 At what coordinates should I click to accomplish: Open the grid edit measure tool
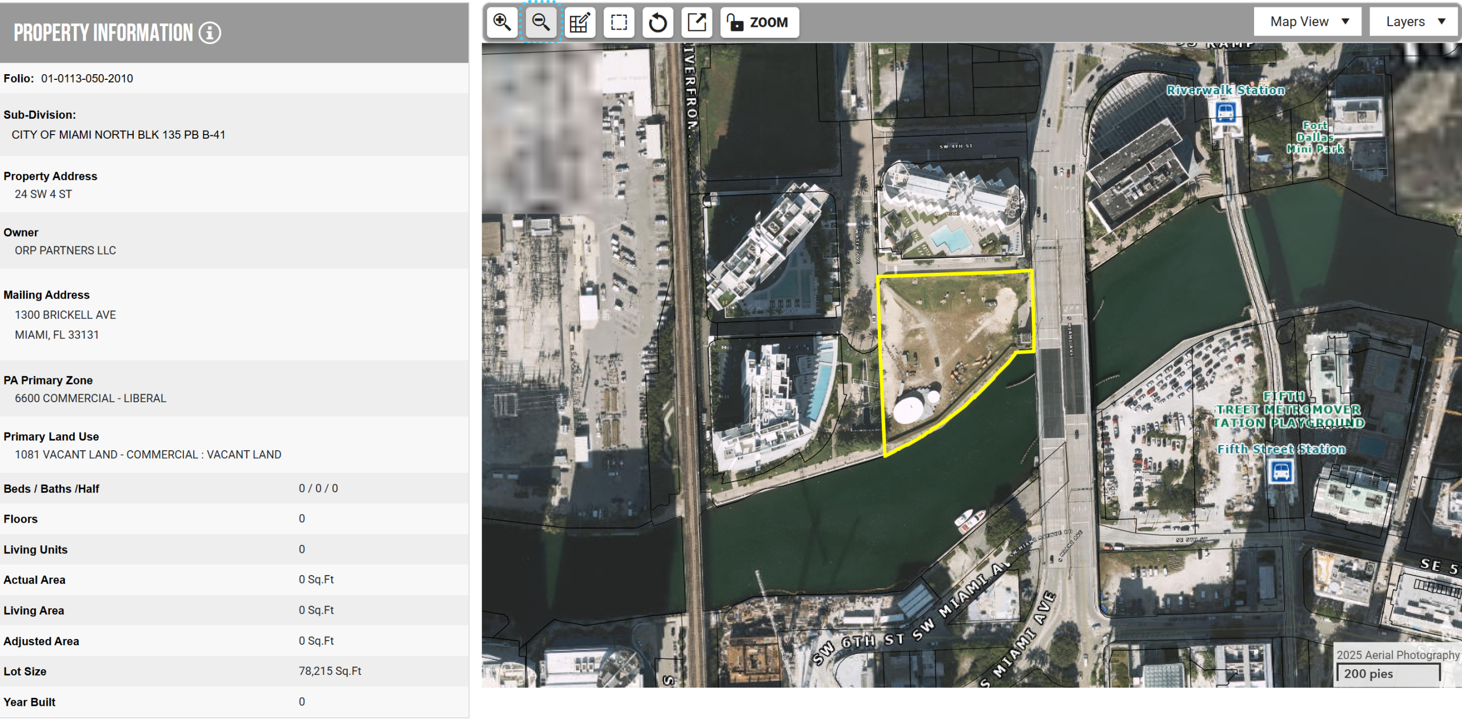[580, 23]
